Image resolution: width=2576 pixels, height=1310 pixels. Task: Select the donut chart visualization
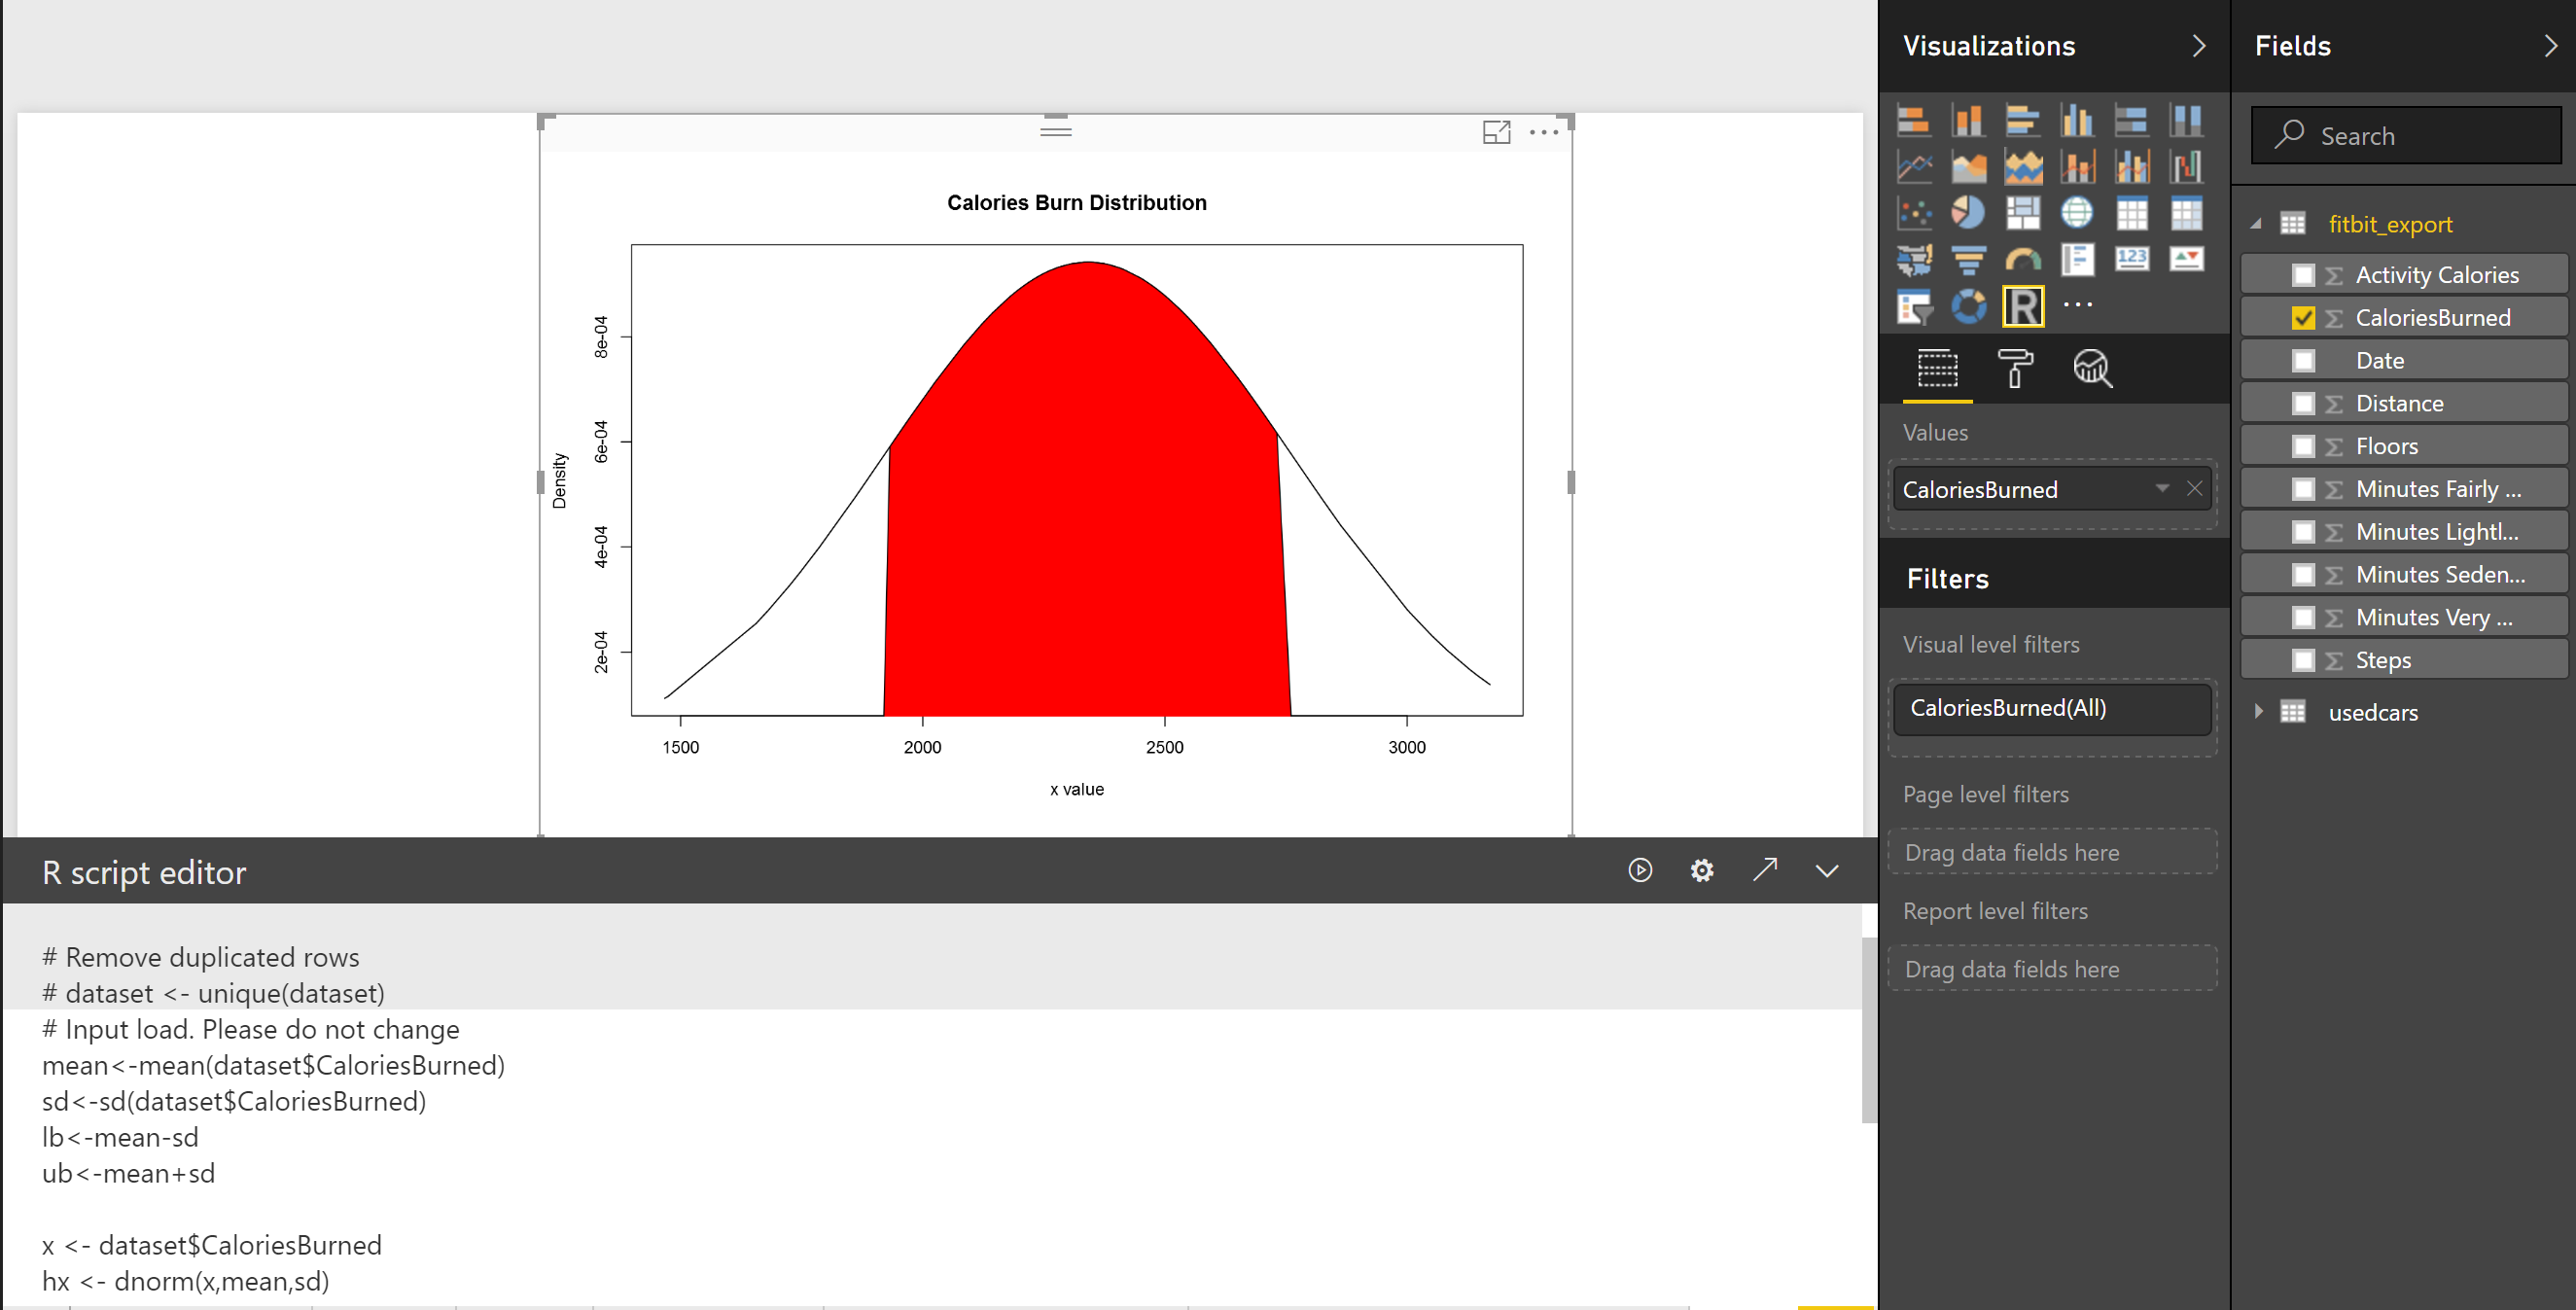(1968, 307)
